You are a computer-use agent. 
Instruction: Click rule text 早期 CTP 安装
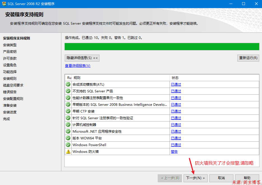[x=84, y=111]
